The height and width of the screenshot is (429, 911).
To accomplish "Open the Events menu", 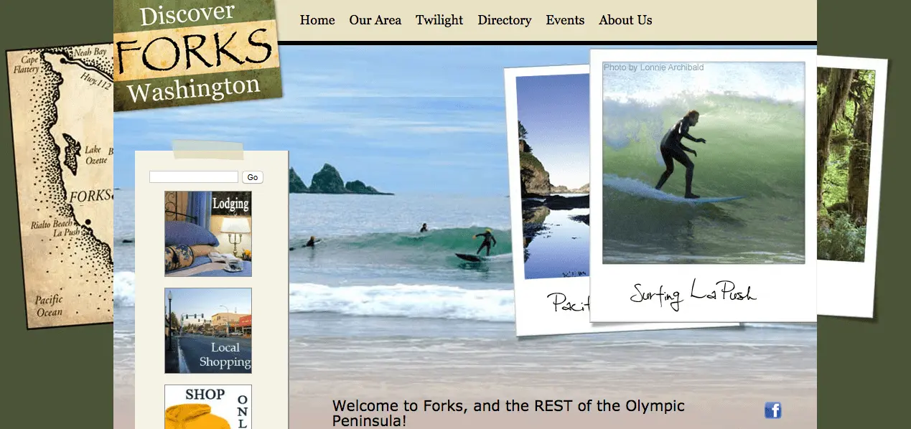I will [x=565, y=20].
